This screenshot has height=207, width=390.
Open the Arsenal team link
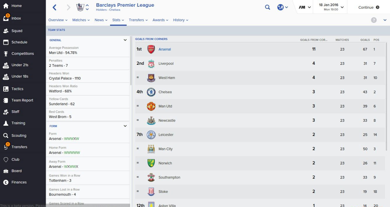(165, 49)
